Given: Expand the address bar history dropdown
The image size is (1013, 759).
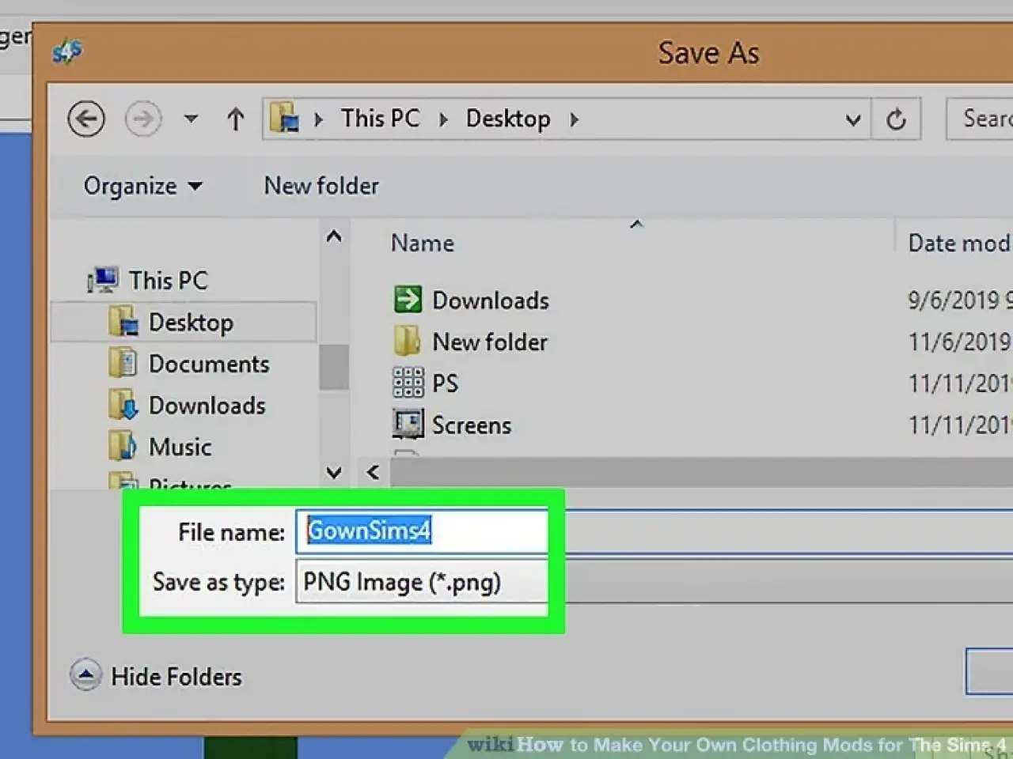Looking at the screenshot, I should click(x=852, y=120).
